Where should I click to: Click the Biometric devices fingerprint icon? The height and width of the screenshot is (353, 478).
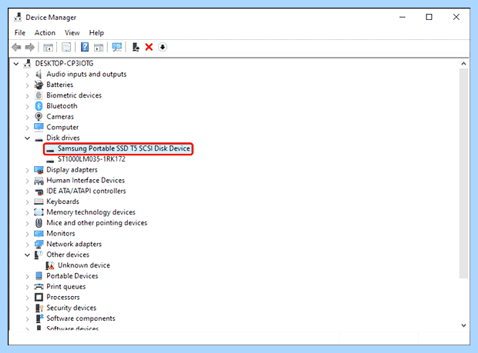click(x=39, y=95)
